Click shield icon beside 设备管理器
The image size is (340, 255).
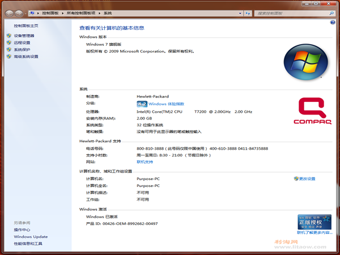pos(9,36)
